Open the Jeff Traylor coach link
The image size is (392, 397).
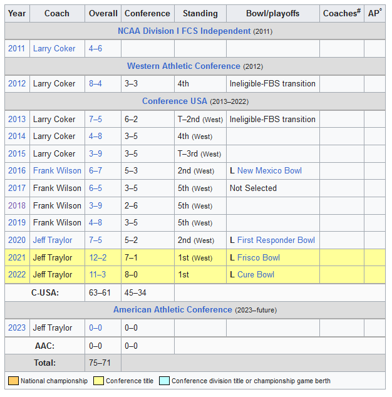52,240
